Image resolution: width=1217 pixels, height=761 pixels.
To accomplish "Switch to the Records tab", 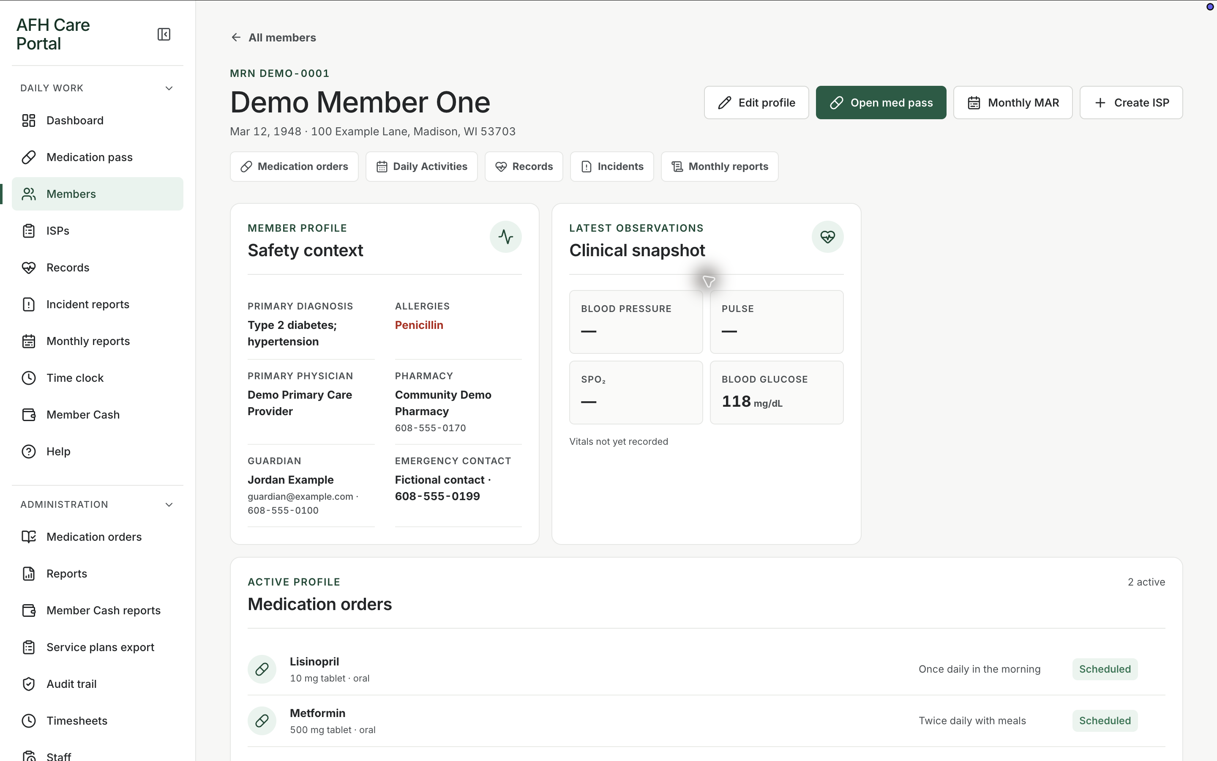I will point(524,167).
